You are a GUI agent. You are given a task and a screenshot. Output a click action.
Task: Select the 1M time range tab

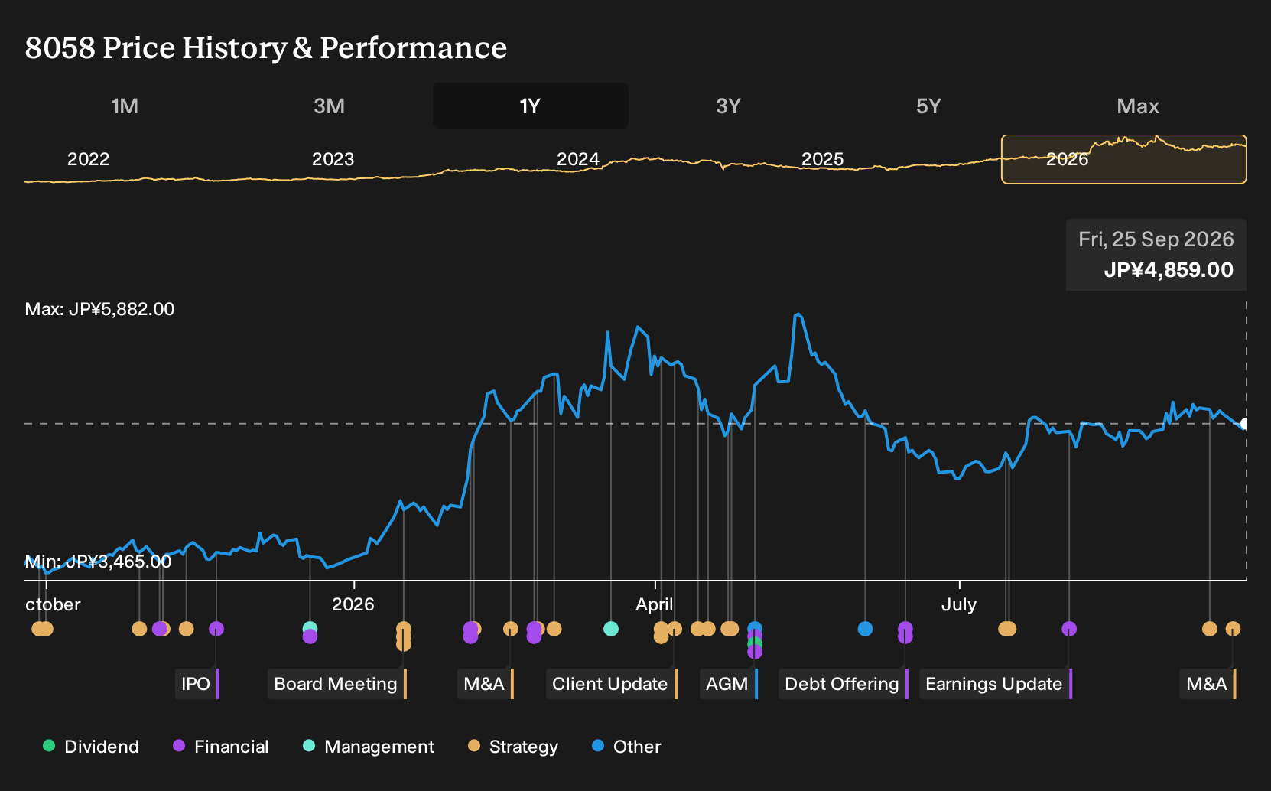pos(125,106)
